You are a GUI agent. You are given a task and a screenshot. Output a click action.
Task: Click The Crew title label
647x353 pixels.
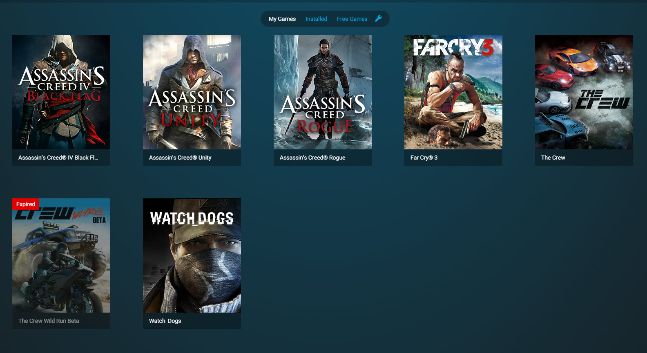(x=553, y=158)
